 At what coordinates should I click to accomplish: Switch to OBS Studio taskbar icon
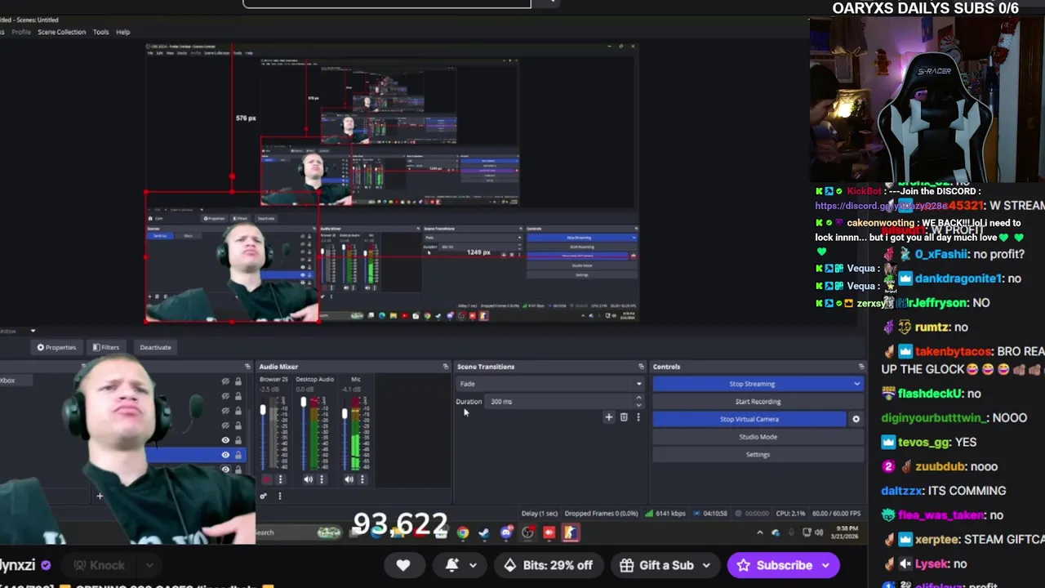[x=527, y=533]
